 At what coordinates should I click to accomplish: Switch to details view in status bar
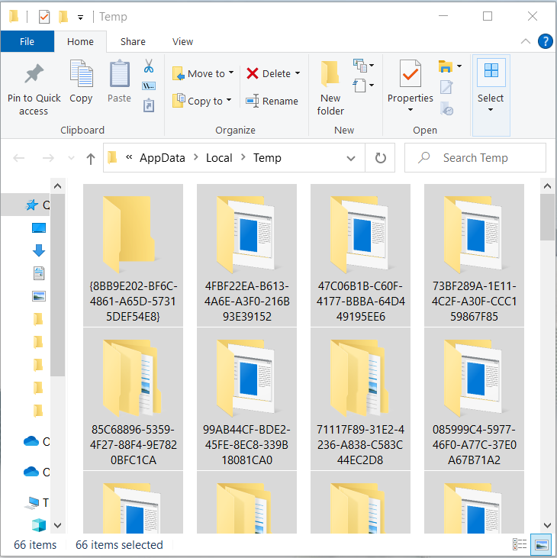520,544
